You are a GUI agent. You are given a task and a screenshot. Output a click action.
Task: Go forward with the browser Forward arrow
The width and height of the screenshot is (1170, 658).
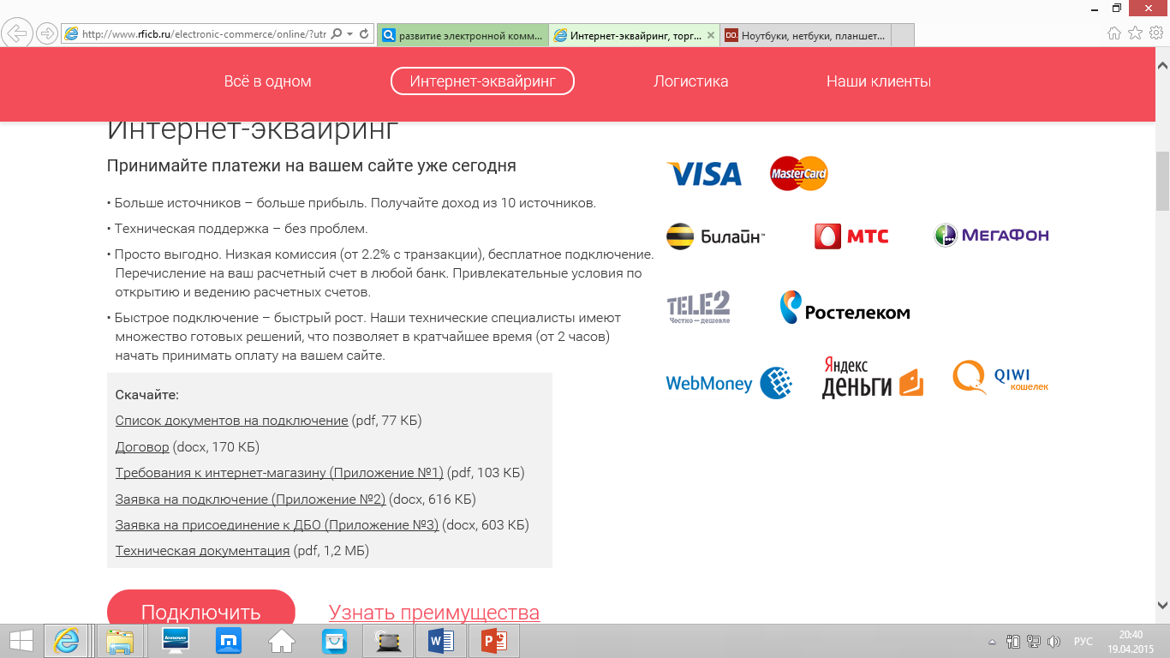click(47, 34)
